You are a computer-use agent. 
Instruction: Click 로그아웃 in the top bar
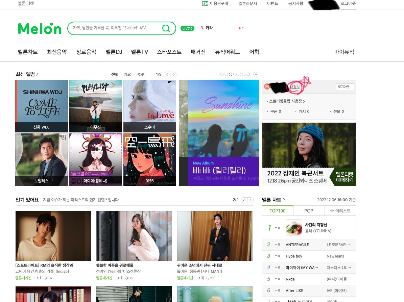(x=348, y=4)
